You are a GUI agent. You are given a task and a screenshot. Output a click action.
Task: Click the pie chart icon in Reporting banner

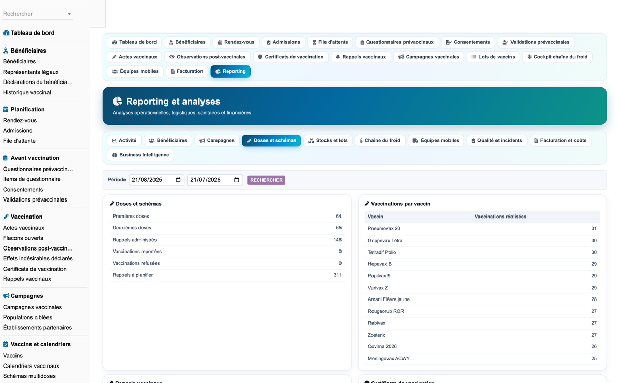point(118,102)
